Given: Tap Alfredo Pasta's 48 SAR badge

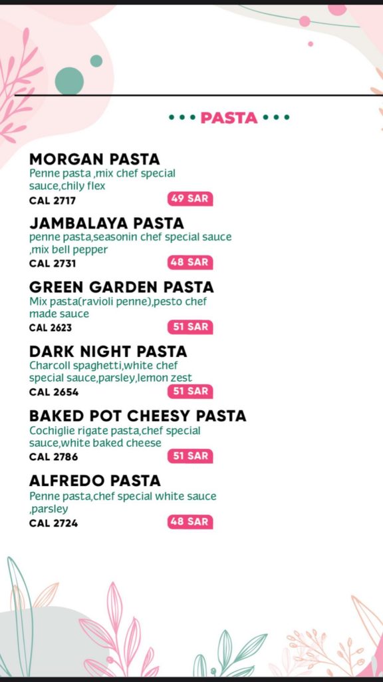Looking at the screenshot, I should [x=190, y=521].
